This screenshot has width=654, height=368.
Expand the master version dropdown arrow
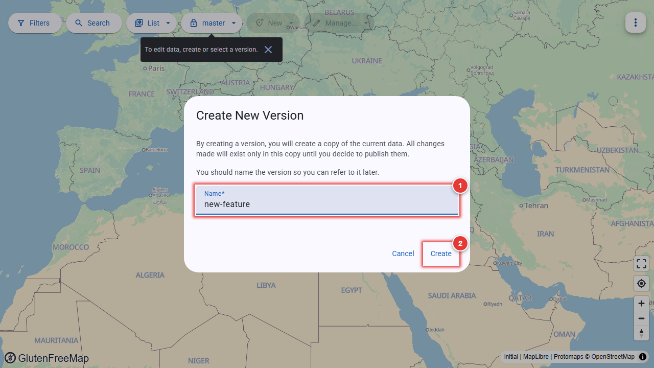click(233, 23)
